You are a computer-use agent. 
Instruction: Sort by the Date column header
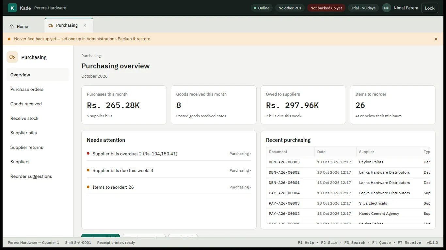[x=335, y=152]
